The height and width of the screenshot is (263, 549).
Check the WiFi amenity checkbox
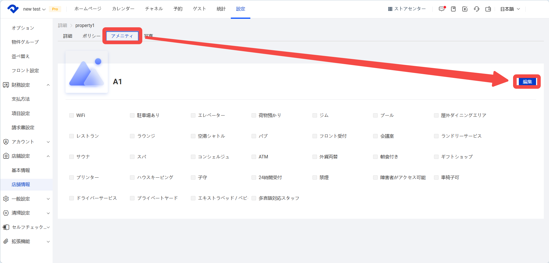click(x=72, y=115)
